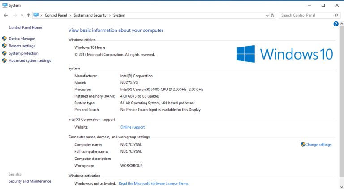This screenshot has width=344, height=189.
Task: Click the NUC7XJYX model value
Action: (129, 83)
